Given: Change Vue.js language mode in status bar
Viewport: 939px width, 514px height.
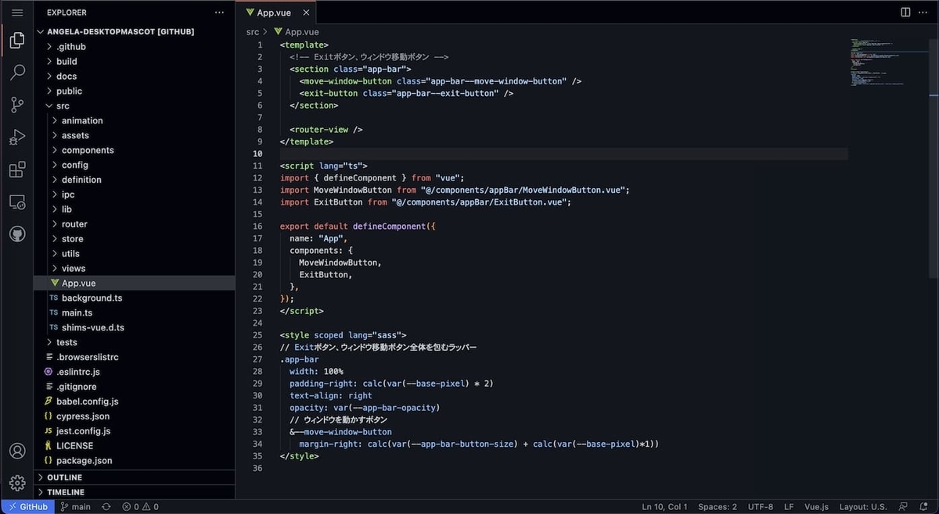Looking at the screenshot, I should click(x=816, y=506).
